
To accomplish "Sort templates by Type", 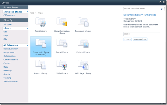I will [40, 13].
